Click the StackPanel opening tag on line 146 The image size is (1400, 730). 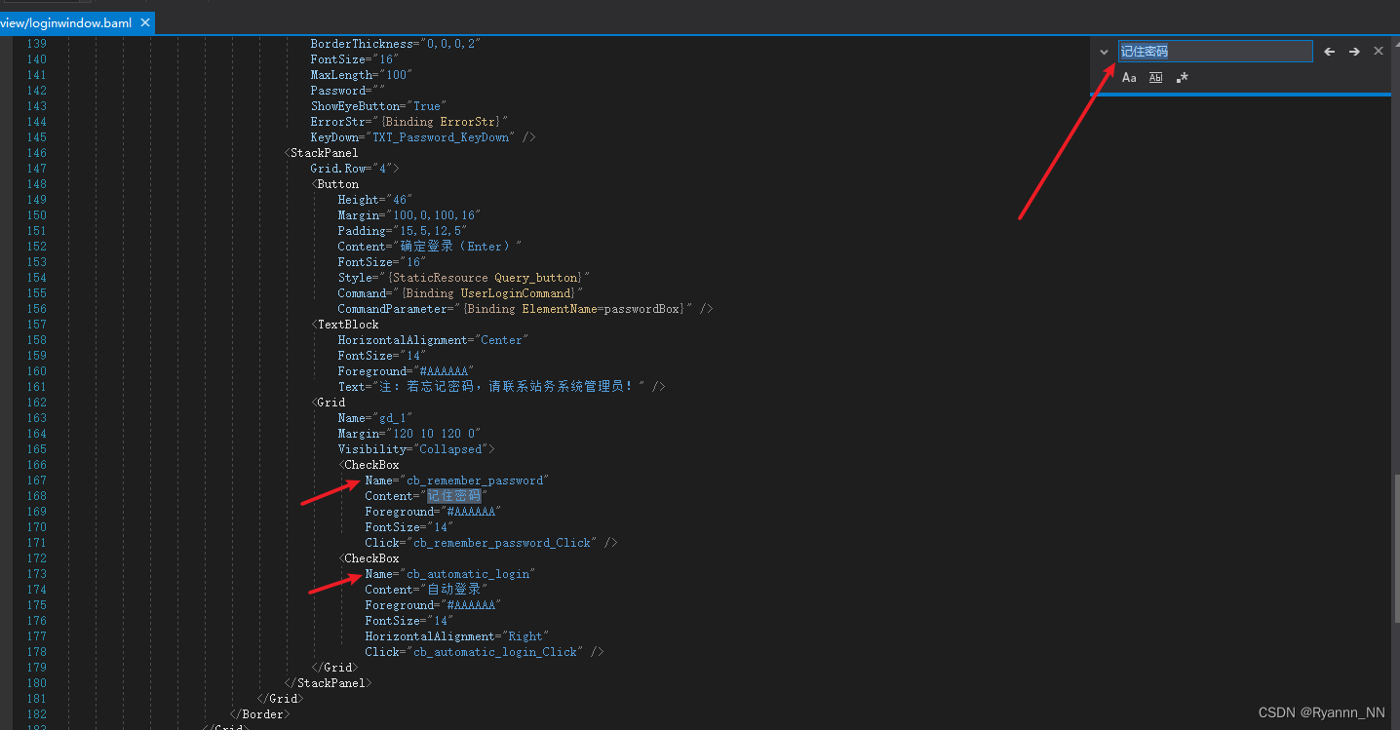pos(321,153)
